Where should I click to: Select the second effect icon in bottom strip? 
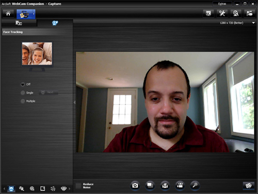pyautogui.click(x=22, y=189)
